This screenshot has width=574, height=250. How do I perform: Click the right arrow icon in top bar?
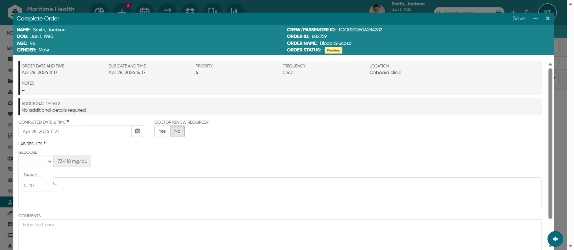[167, 10]
